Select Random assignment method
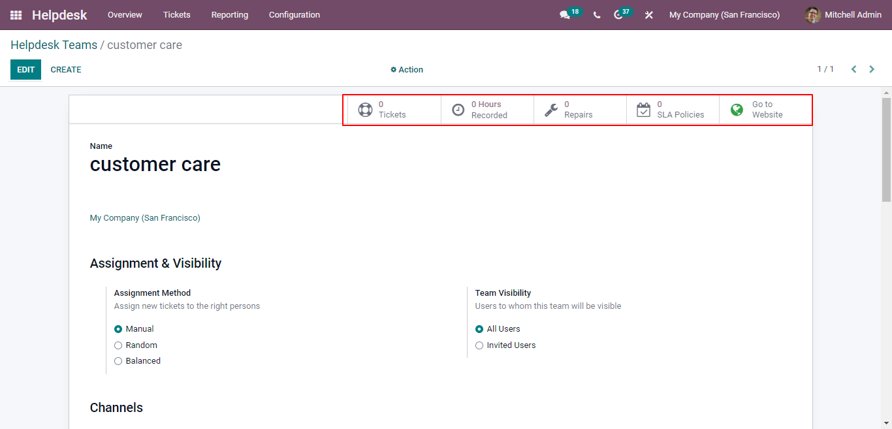The height and width of the screenshot is (429, 892). point(118,345)
